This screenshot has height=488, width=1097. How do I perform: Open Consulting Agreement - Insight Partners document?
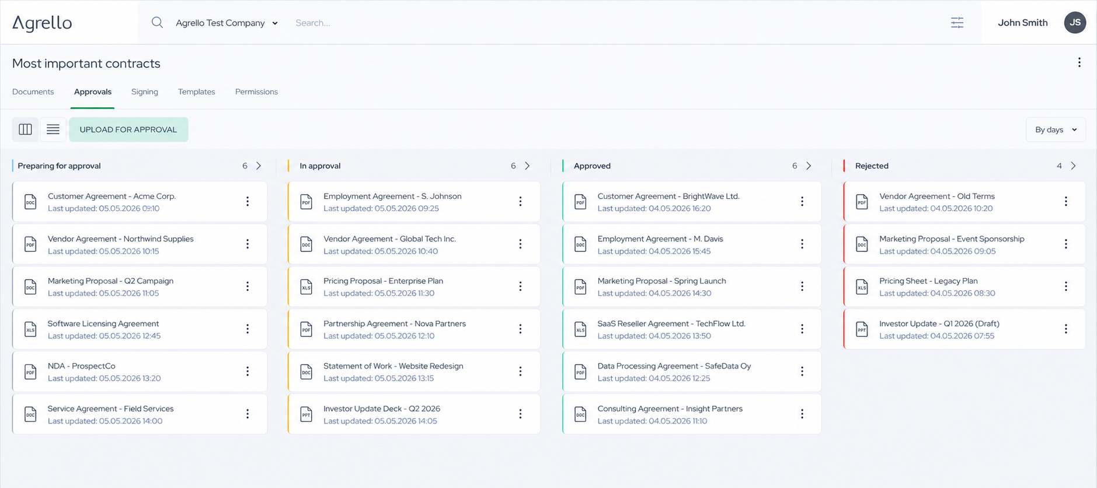692,414
